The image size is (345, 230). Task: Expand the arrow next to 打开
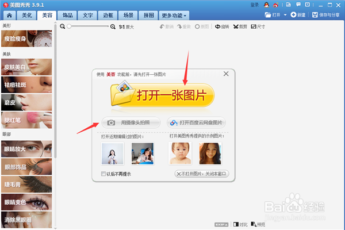pos(285,15)
